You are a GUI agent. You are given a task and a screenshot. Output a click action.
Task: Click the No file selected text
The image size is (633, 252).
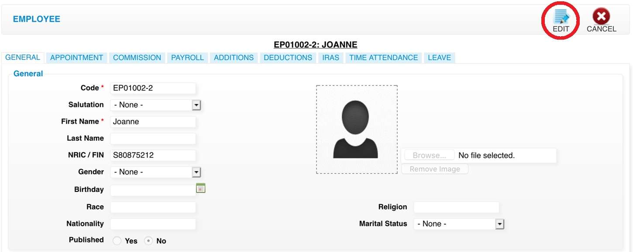click(x=486, y=155)
